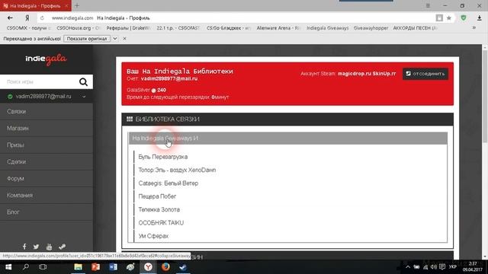Open the green protect shield icon
The width and height of the screenshot is (488, 274).
[x=464, y=18]
